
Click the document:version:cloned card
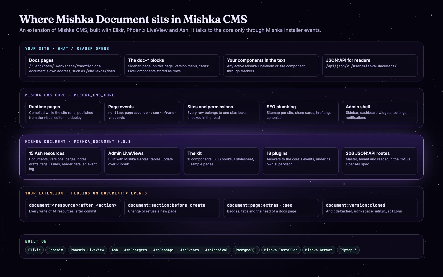point(370,208)
